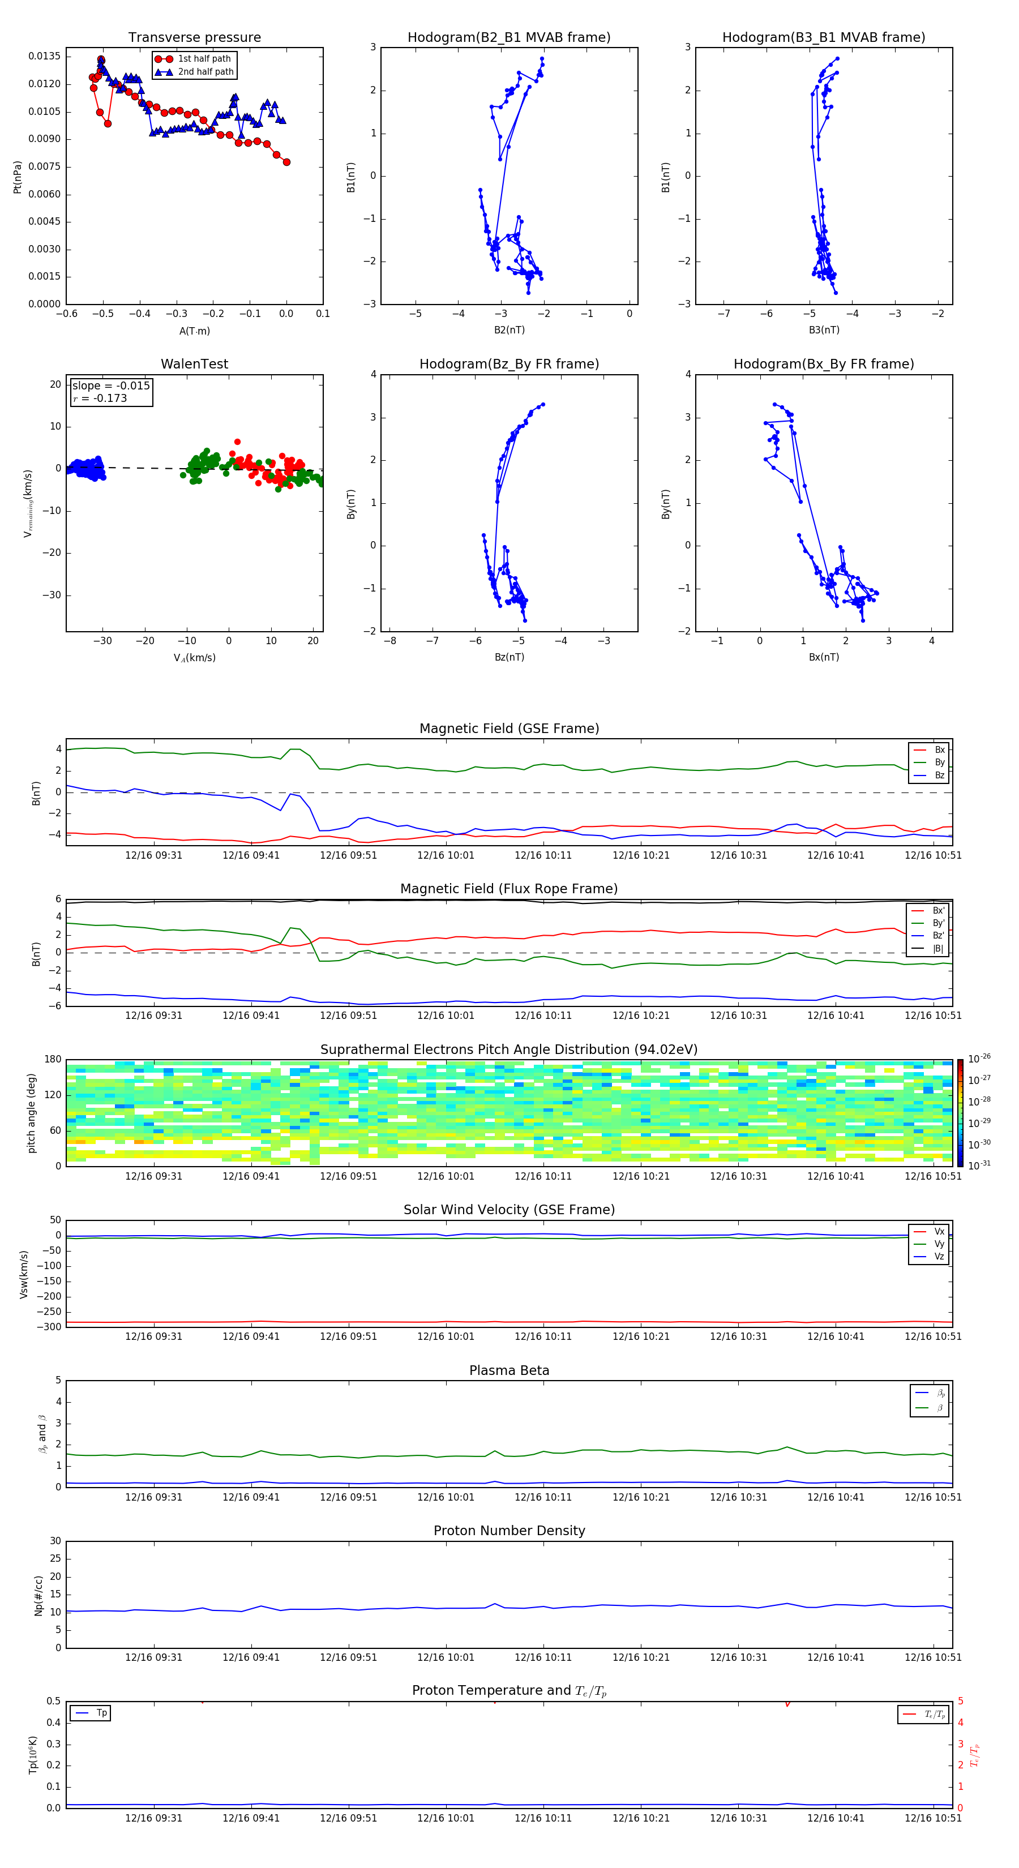Click 'Hodogram(Bx_By FR frame)' title
1019x1868 pixels.
coord(824,364)
